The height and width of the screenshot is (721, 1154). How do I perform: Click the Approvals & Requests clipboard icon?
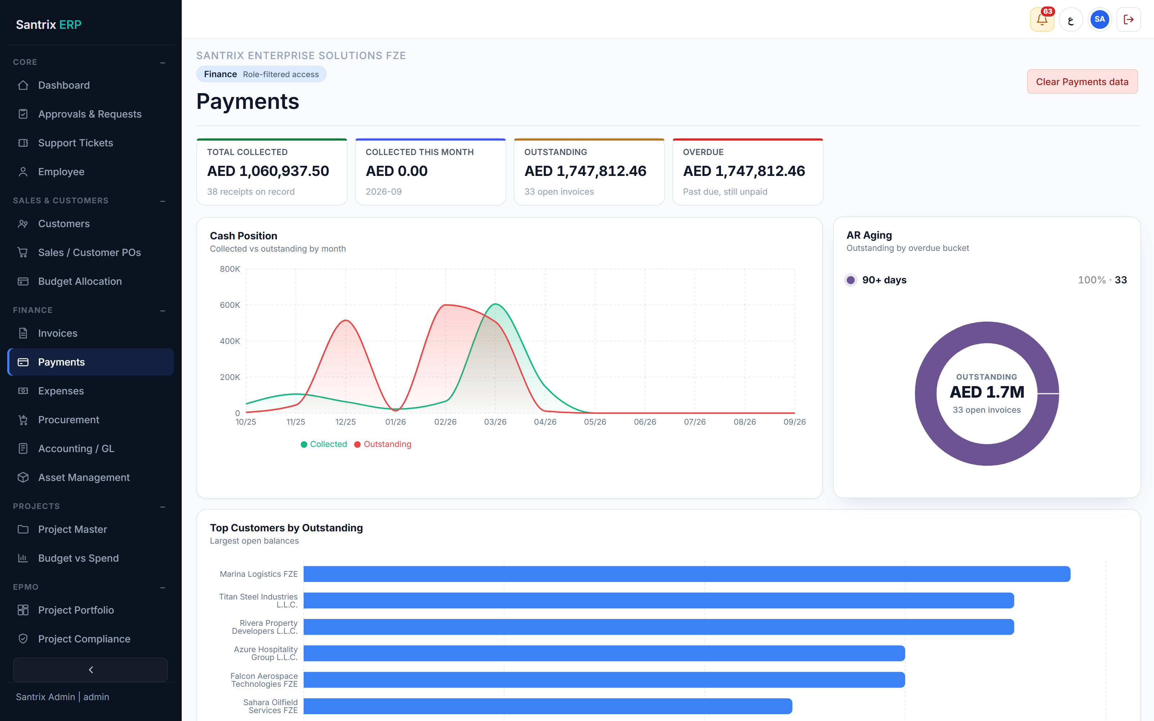pyautogui.click(x=23, y=114)
